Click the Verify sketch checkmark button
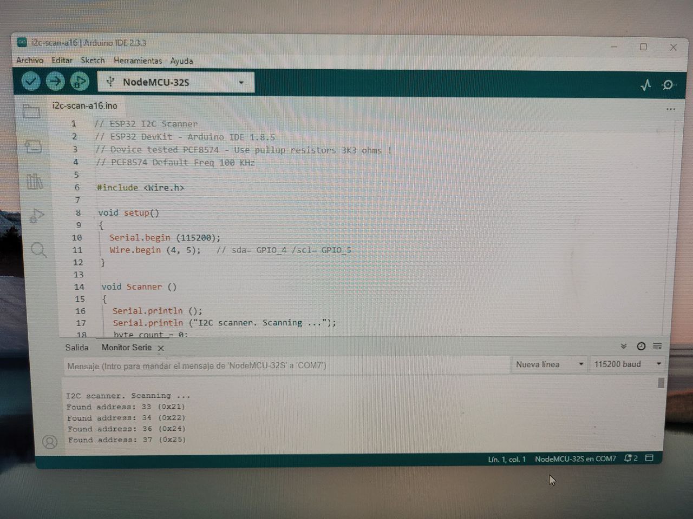The height and width of the screenshot is (519, 693). [x=31, y=82]
